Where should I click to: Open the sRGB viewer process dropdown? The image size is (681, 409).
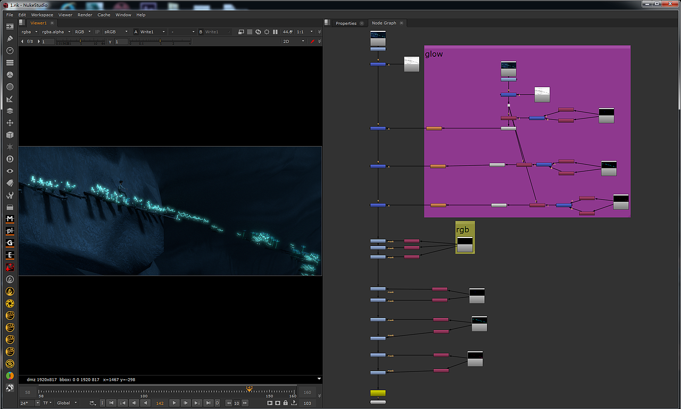(x=115, y=32)
